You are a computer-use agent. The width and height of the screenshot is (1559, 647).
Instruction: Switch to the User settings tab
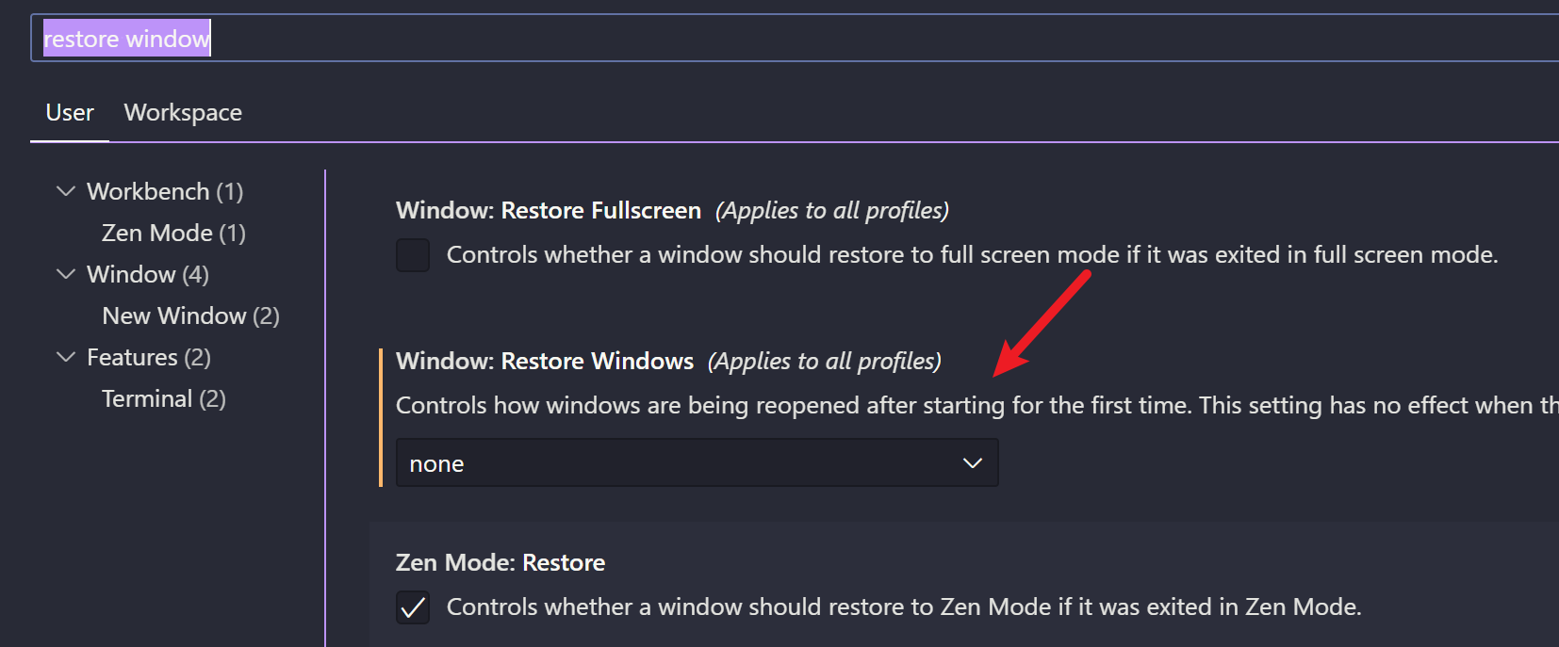(x=70, y=113)
